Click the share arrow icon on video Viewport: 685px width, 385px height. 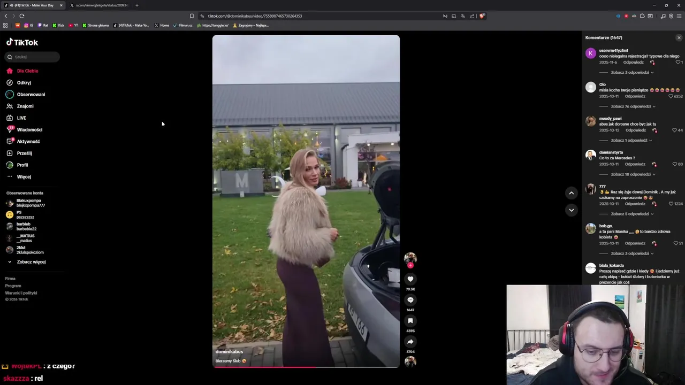pos(410,342)
